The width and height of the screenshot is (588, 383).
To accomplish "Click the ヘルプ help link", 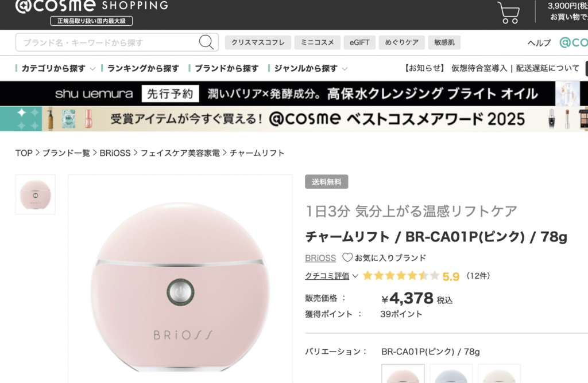I will point(539,43).
